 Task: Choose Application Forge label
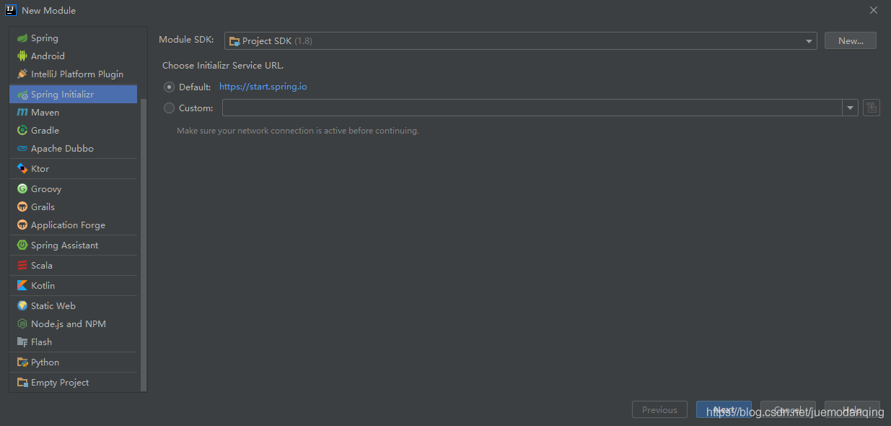(x=68, y=225)
